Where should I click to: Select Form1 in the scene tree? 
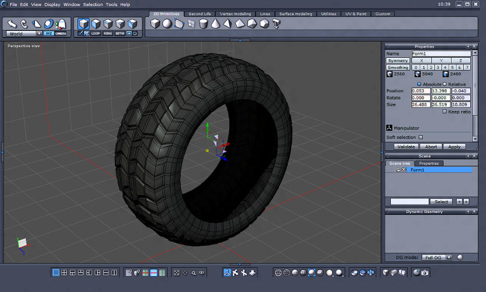click(x=439, y=170)
